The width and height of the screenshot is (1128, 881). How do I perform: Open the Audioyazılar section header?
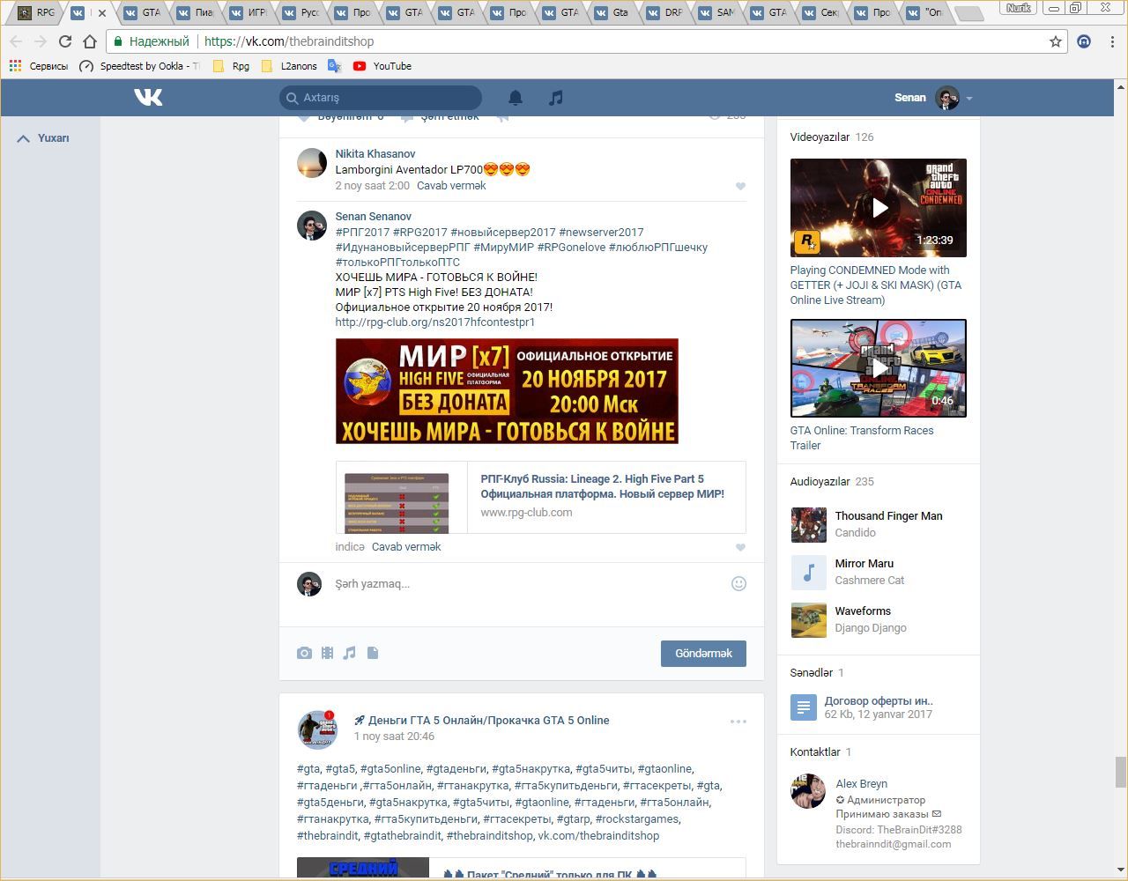click(x=832, y=482)
